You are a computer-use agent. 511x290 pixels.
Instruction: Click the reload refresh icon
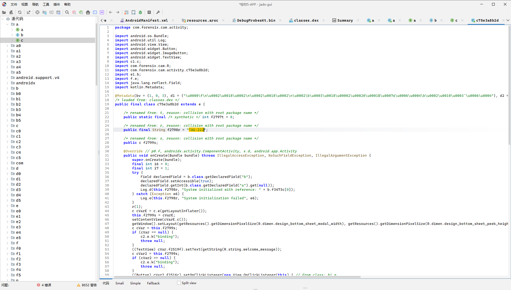click(x=20, y=12)
